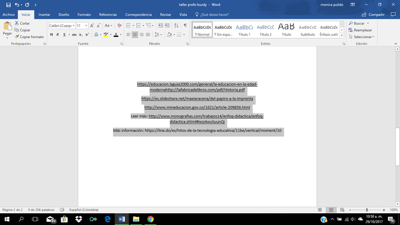Cut selection with Cortar

22,23
